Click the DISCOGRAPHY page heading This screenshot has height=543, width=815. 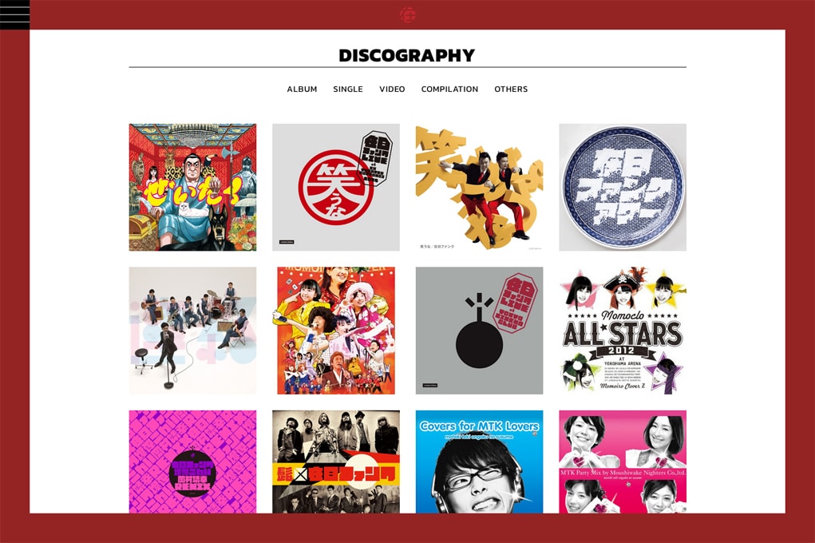click(x=407, y=55)
